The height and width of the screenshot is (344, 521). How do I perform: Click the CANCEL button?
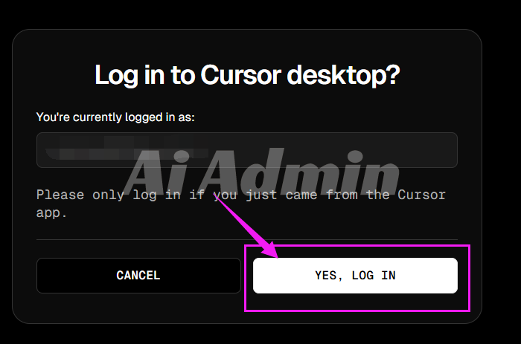pyautogui.click(x=138, y=276)
